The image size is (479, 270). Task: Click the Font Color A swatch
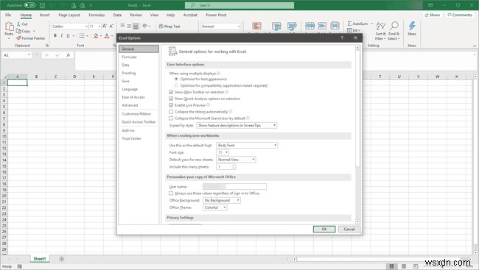(x=107, y=36)
